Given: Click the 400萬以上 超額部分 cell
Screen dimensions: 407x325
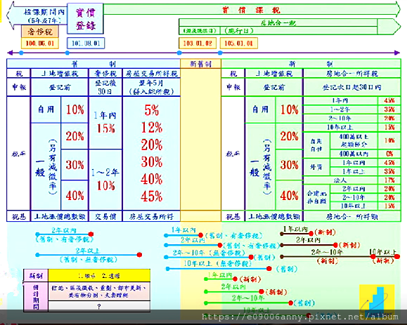Looking at the screenshot, I should [354, 140].
